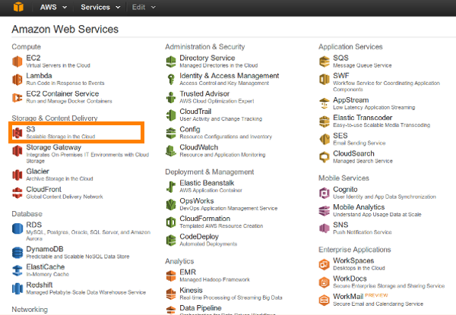Open the CloudFormation link

click(204, 219)
